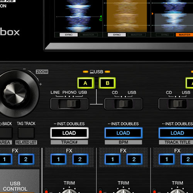Toggle SYNC on the orange waveform deck

pyautogui.click(x=117, y=35)
